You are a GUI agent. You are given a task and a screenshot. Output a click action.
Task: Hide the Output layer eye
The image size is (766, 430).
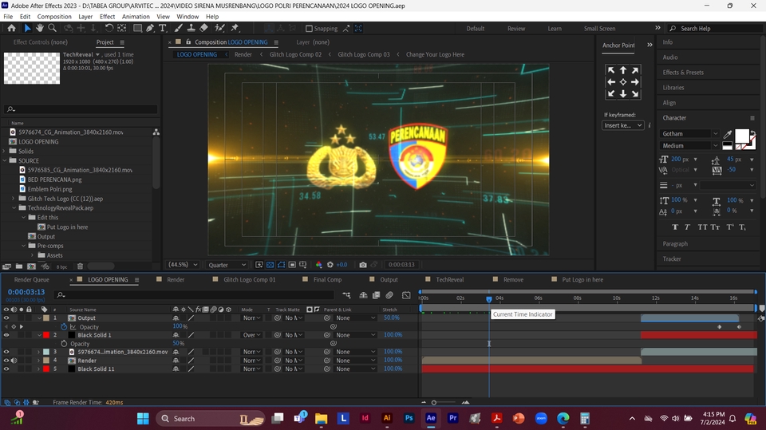pos(6,318)
